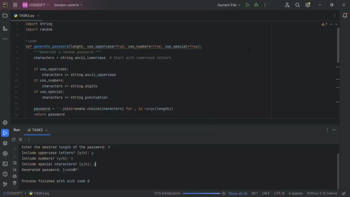Rerun TASK3 in the Run panel
The height and width of the screenshot is (197, 350).
(14, 140)
